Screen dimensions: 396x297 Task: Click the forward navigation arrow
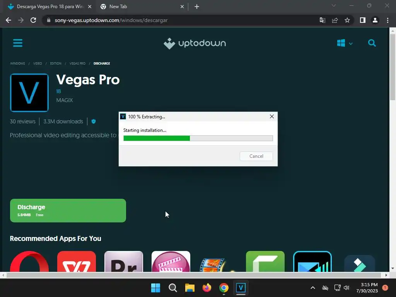coord(21,20)
